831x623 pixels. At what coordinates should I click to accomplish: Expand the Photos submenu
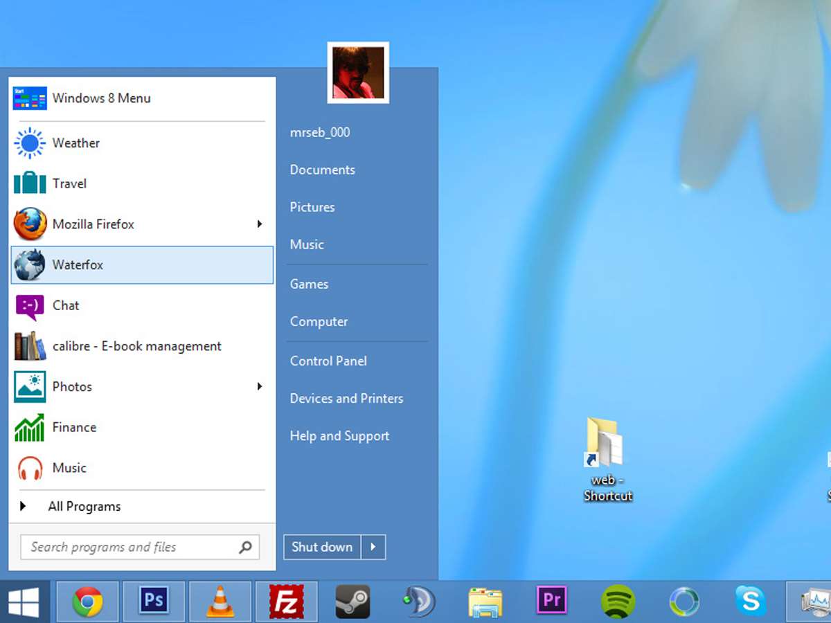[260, 386]
